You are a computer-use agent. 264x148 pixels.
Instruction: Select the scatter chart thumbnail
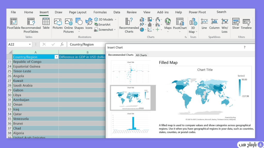coord(130,72)
